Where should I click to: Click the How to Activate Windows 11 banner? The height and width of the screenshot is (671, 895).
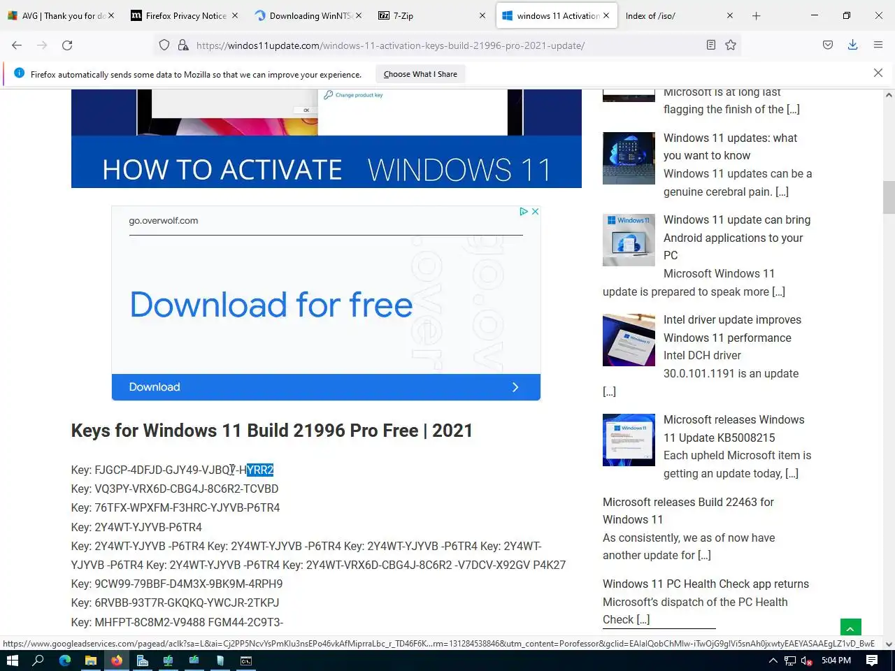pos(326,138)
